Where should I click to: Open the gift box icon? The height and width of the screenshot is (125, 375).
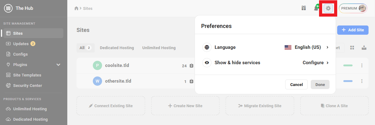click(x=304, y=8)
